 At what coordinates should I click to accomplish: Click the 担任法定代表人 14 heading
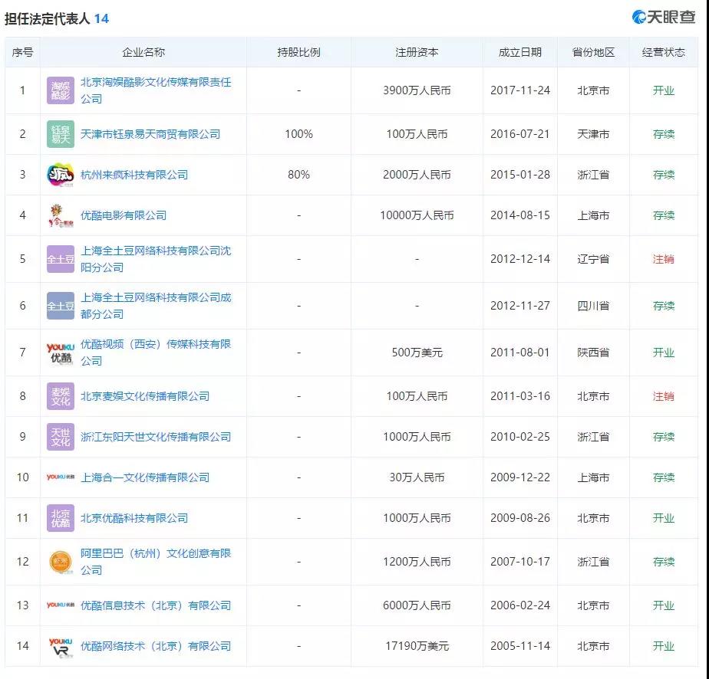(x=57, y=18)
